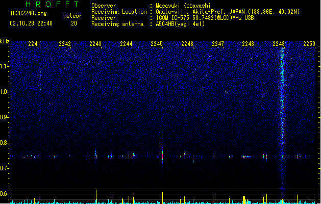Click the meteor count value 20
The image size is (321, 204).
74,23
